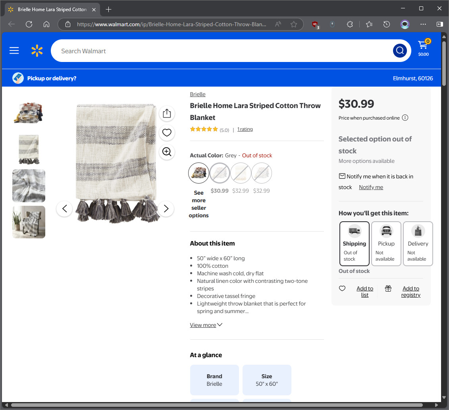Click the horizontal scrollbar at bottom
Screen dimensions: 449x410
click(x=216, y=405)
